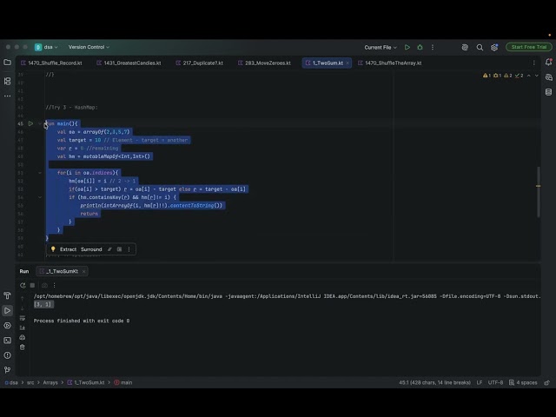Image resolution: width=556 pixels, height=417 pixels.
Task: Click the Stop process square
Action: click(32, 285)
